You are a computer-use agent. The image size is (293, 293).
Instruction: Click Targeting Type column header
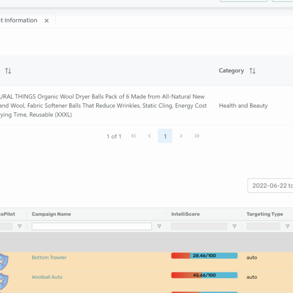pos(265,214)
